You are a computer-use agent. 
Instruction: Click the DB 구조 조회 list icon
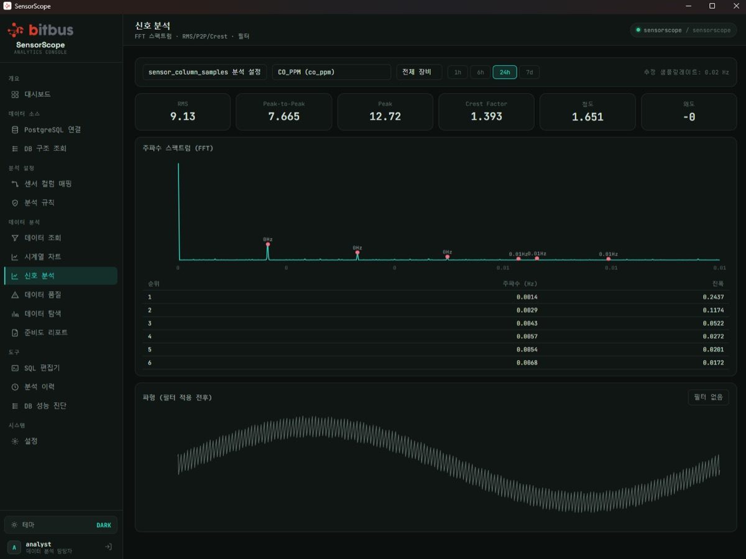point(15,149)
